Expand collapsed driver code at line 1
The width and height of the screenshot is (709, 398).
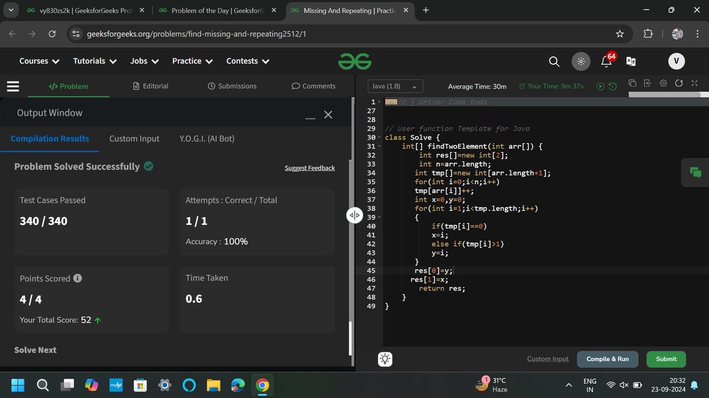pyautogui.click(x=391, y=102)
